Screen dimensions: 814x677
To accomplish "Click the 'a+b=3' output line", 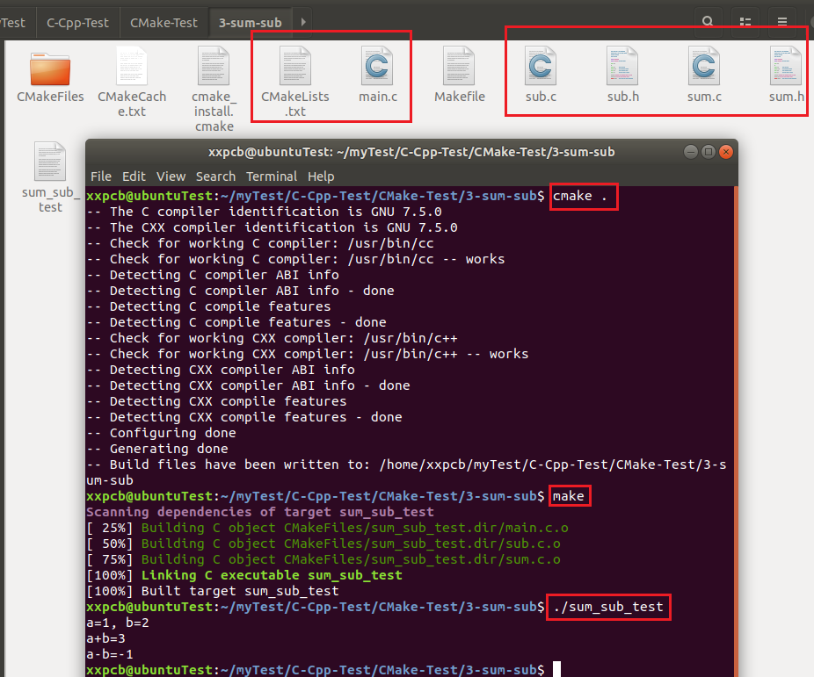I will click(105, 638).
